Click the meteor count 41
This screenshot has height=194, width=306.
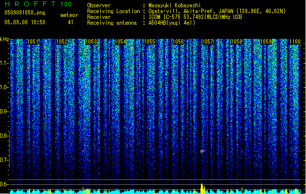(71, 22)
